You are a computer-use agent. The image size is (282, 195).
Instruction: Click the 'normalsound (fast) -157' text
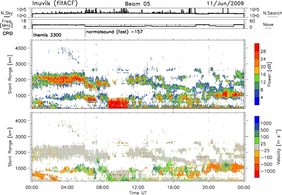click(114, 32)
